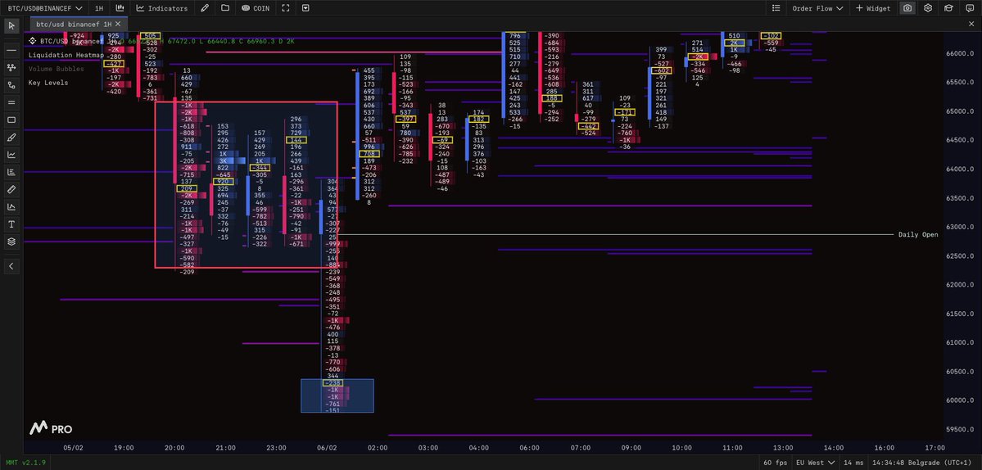Expand the Order Flow layout dropdown
Viewport: 982px width, 470px height.
click(817, 8)
